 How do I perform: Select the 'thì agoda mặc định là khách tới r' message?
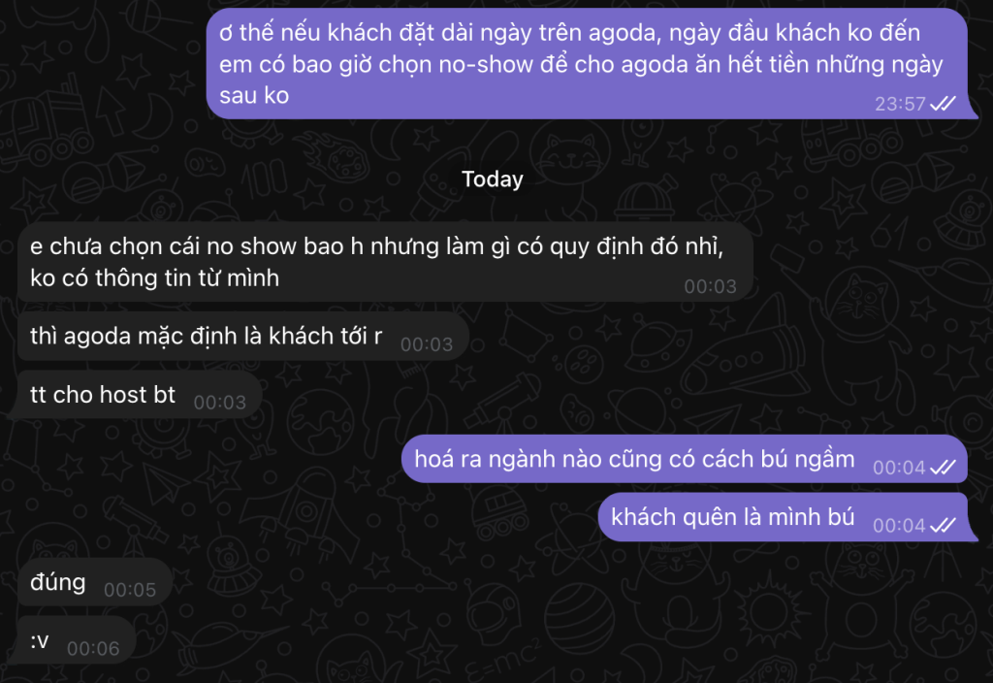pyautogui.click(x=206, y=339)
